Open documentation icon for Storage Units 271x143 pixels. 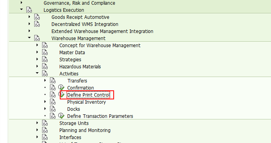45,123
